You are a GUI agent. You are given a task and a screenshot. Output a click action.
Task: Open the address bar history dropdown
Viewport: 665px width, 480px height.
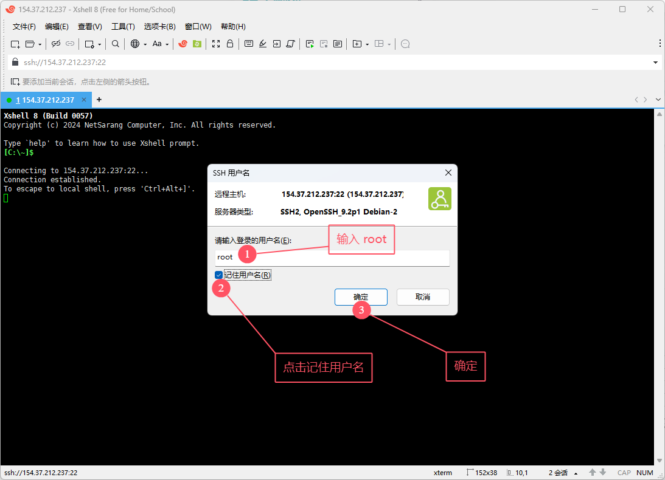pyautogui.click(x=656, y=62)
